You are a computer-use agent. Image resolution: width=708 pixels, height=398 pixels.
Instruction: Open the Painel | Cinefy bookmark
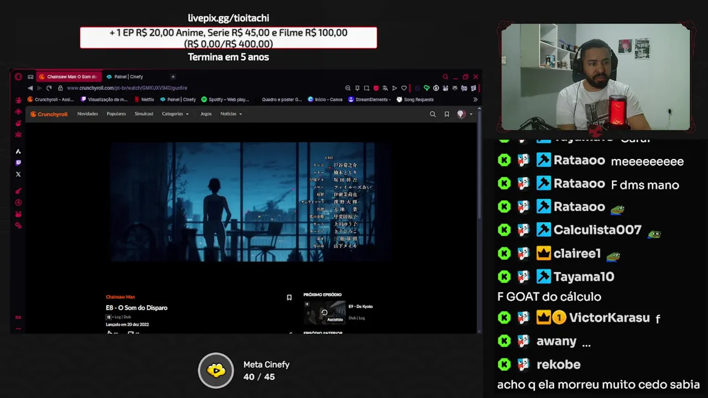pos(178,99)
